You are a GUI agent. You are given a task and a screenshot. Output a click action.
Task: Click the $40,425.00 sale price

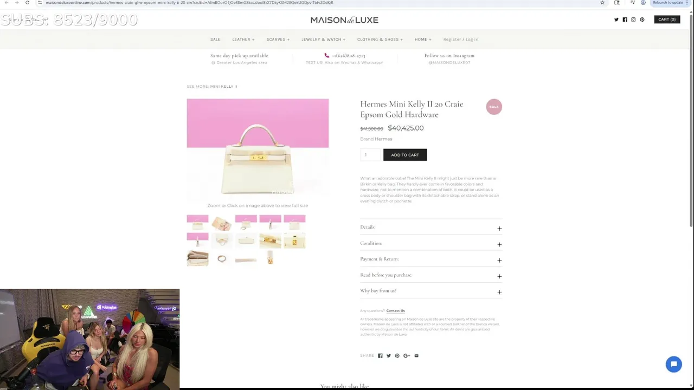pyautogui.click(x=406, y=128)
